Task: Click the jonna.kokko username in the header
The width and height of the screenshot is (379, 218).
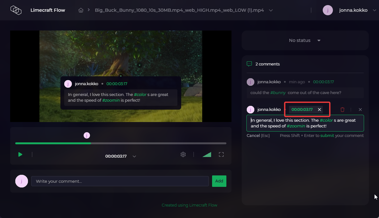Action: pyautogui.click(x=353, y=10)
